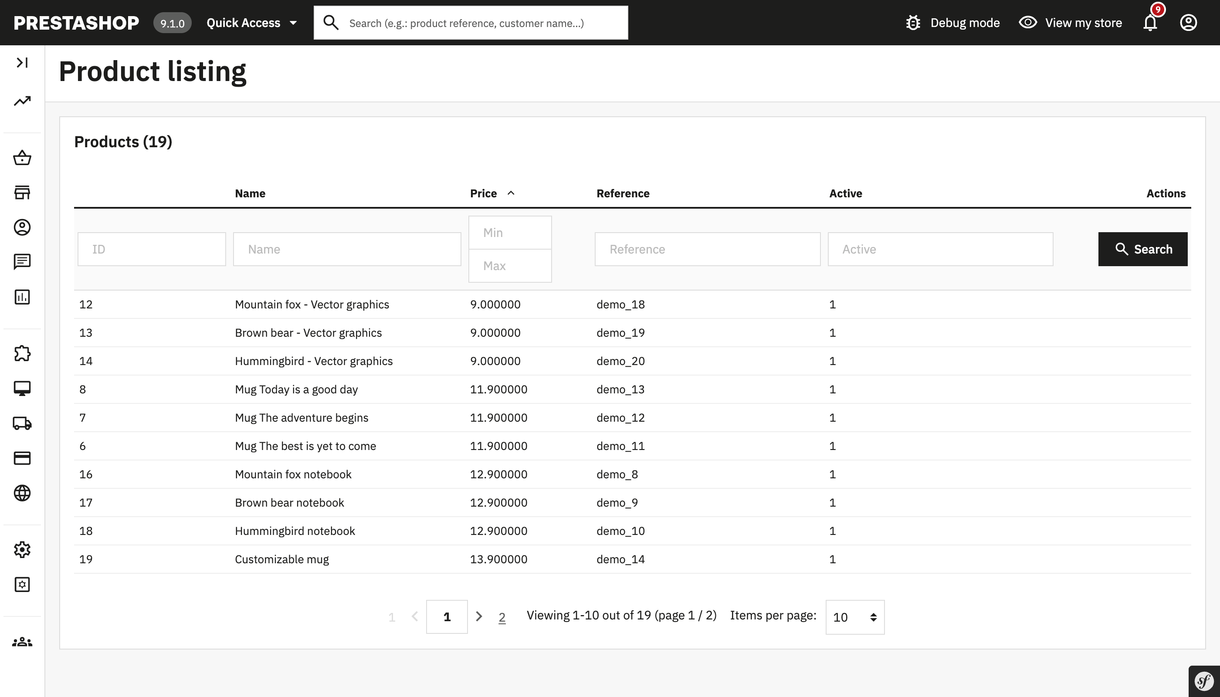Open Shipping truck icon in sidebar

pos(22,423)
